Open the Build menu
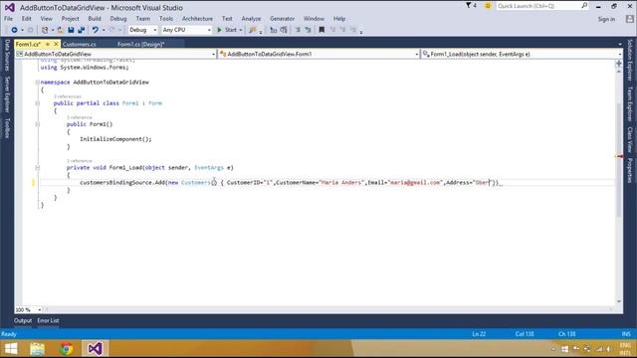Image resolution: width=637 pixels, height=358 pixels. coord(95,19)
